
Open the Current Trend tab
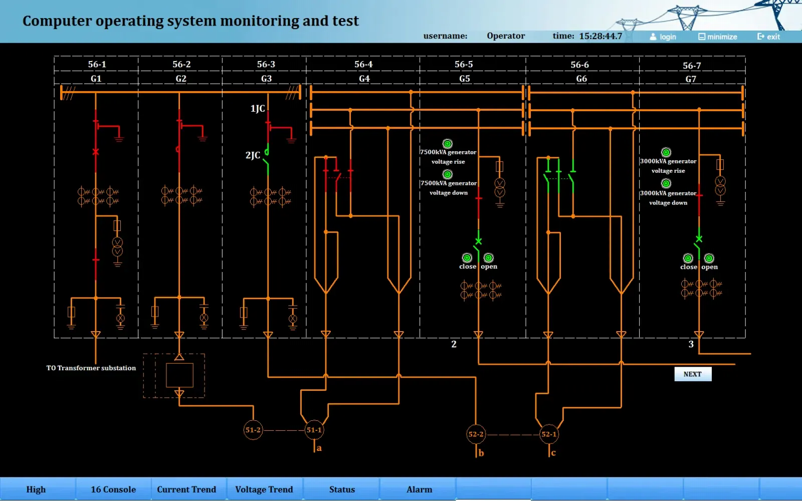coord(186,489)
